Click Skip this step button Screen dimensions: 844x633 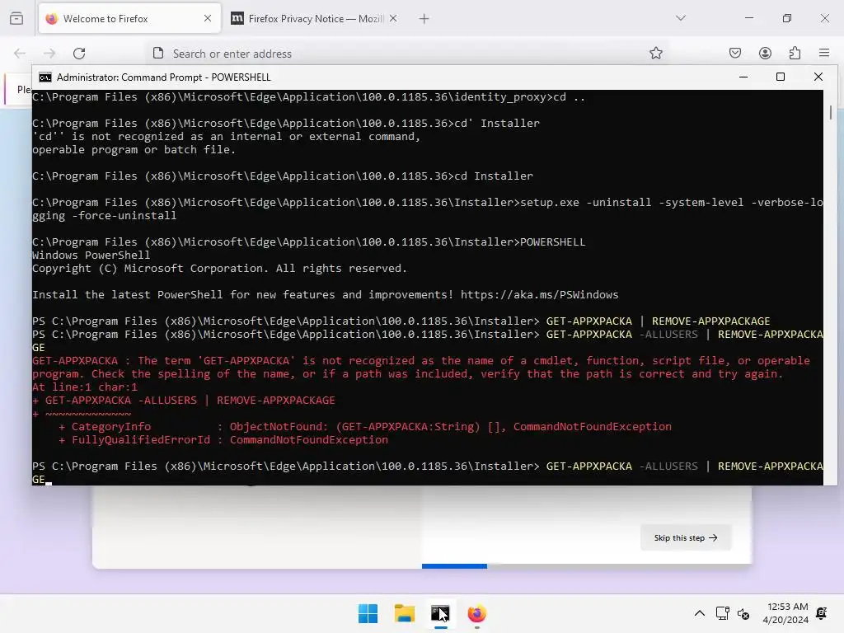686,537
